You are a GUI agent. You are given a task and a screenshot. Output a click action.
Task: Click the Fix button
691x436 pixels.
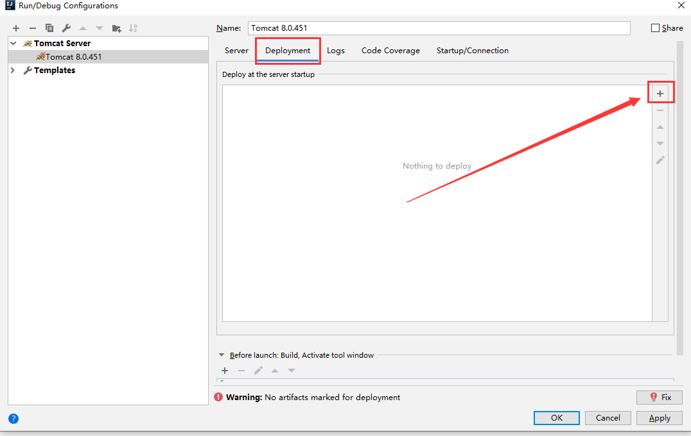tap(660, 398)
